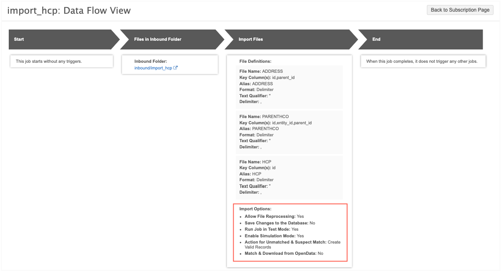Click Match & Download from OpenData option

click(284, 253)
